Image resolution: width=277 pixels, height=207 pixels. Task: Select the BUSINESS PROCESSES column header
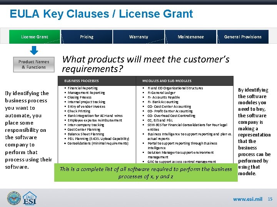(82, 81)
